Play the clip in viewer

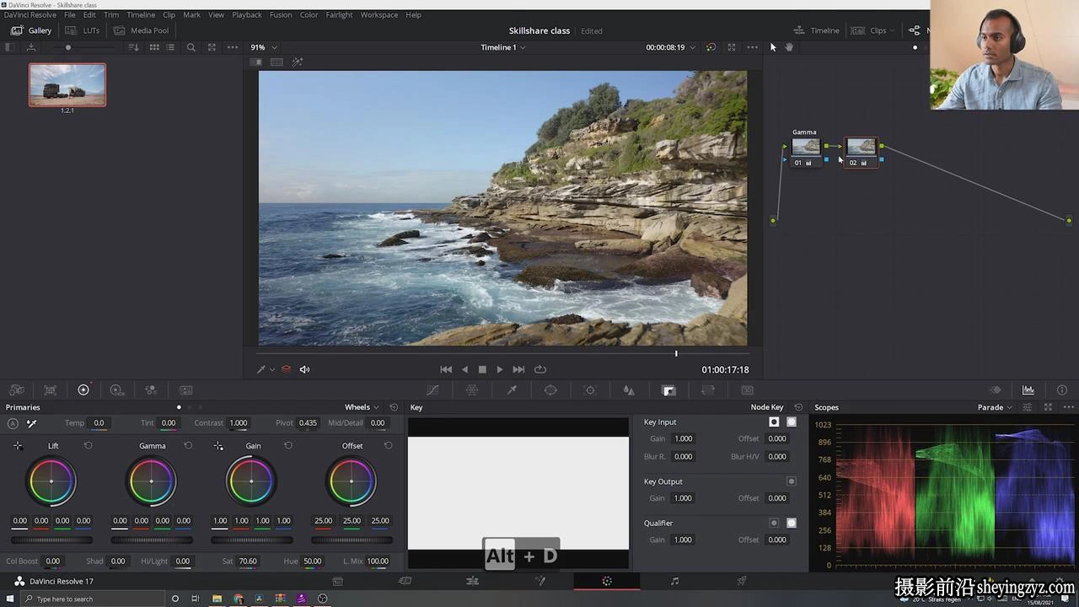pyautogui.click(x=500, y=369)
